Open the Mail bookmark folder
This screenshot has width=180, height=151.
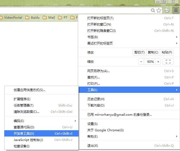point(49,18)
